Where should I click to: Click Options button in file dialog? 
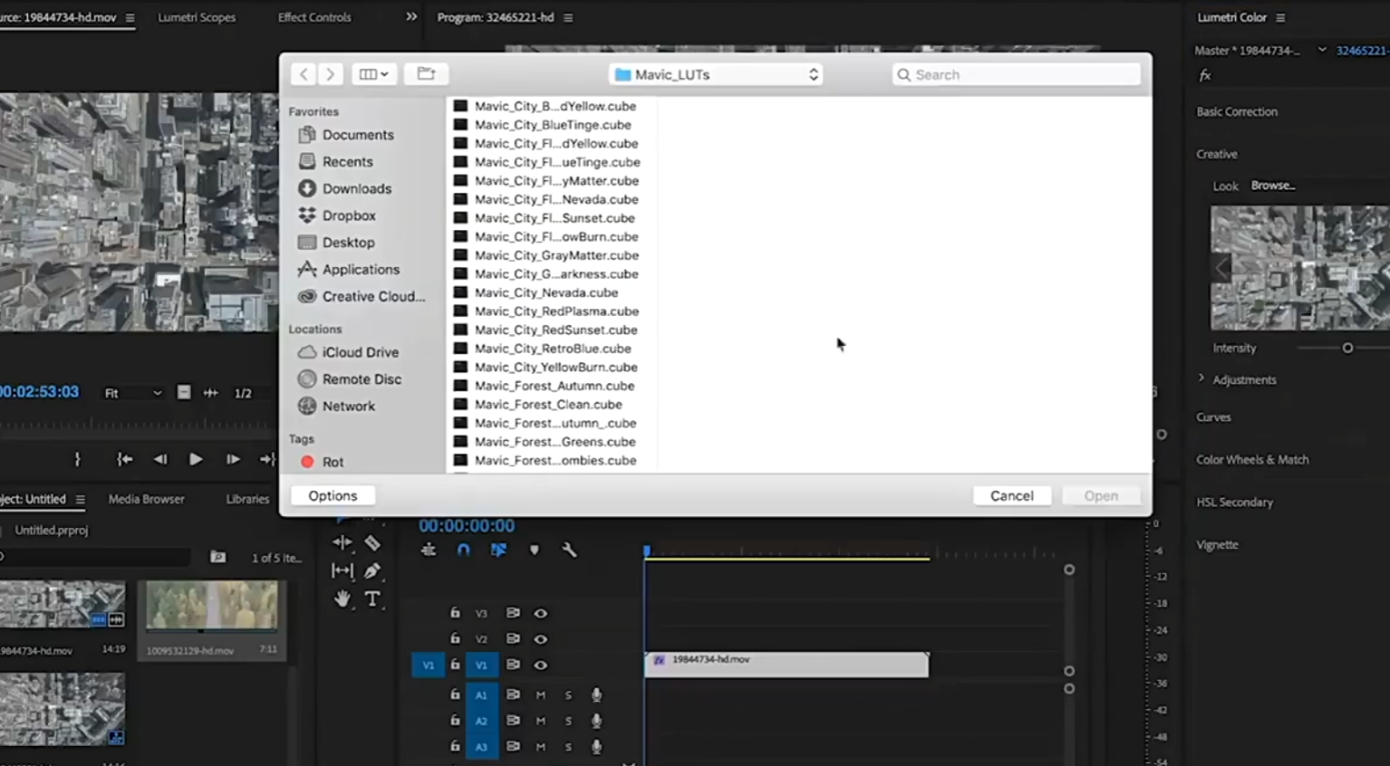coord(333,495)
